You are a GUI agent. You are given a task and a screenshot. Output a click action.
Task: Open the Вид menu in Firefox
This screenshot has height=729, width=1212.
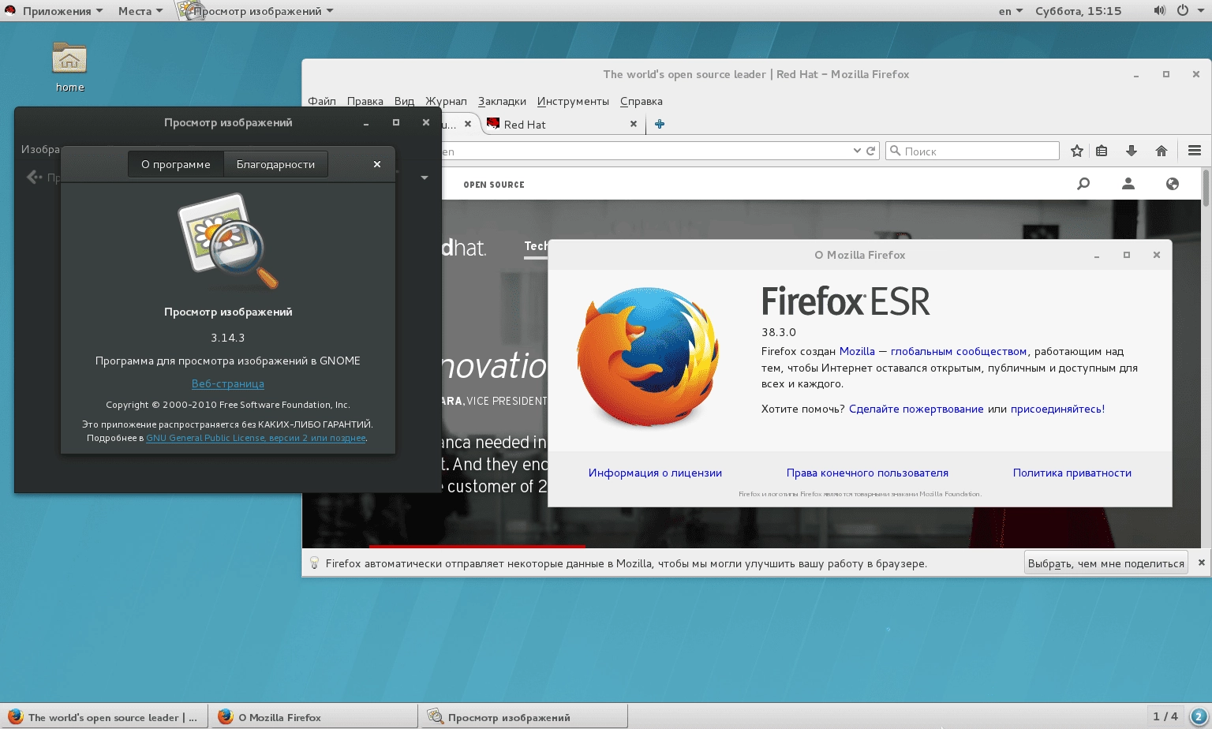click(x=404, y=101)
